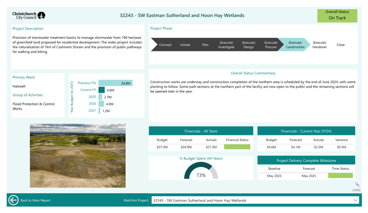Click the Financial Status column header
This screenshot has width=368, height=213.
[237, 140]
